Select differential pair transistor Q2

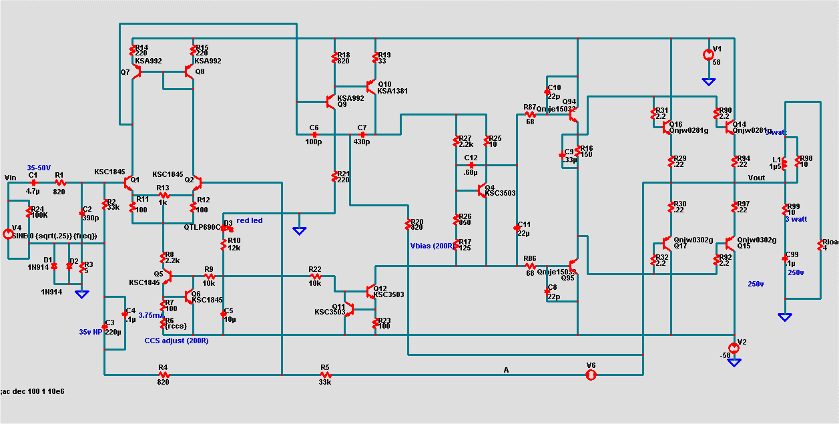click(196, 182)
